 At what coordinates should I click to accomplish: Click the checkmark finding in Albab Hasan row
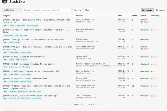click(x=152, y=40)
